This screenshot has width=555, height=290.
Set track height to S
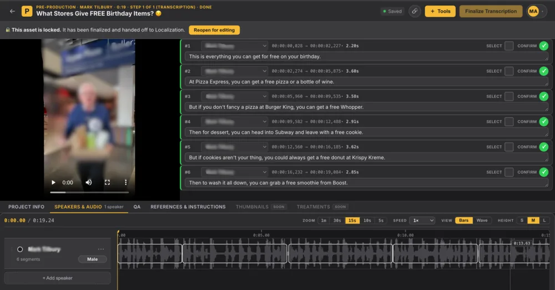pos(522,221)
